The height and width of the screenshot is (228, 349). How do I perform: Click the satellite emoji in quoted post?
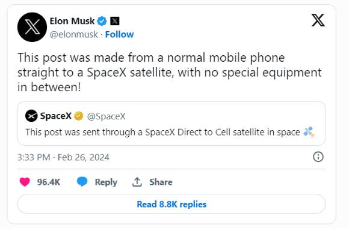pos(309,132)
